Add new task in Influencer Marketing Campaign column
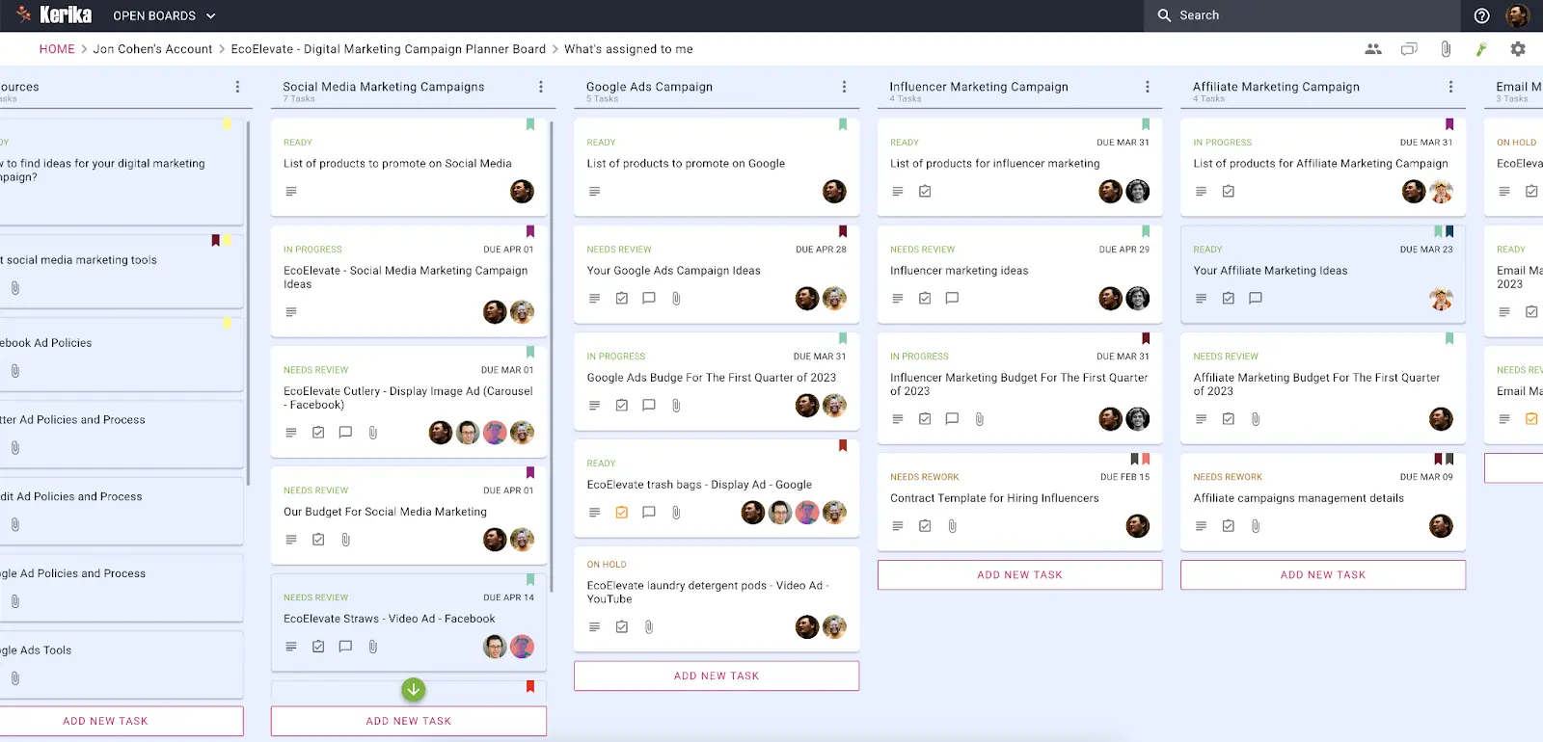The image size is (1543, 742). click(1019, 575)
